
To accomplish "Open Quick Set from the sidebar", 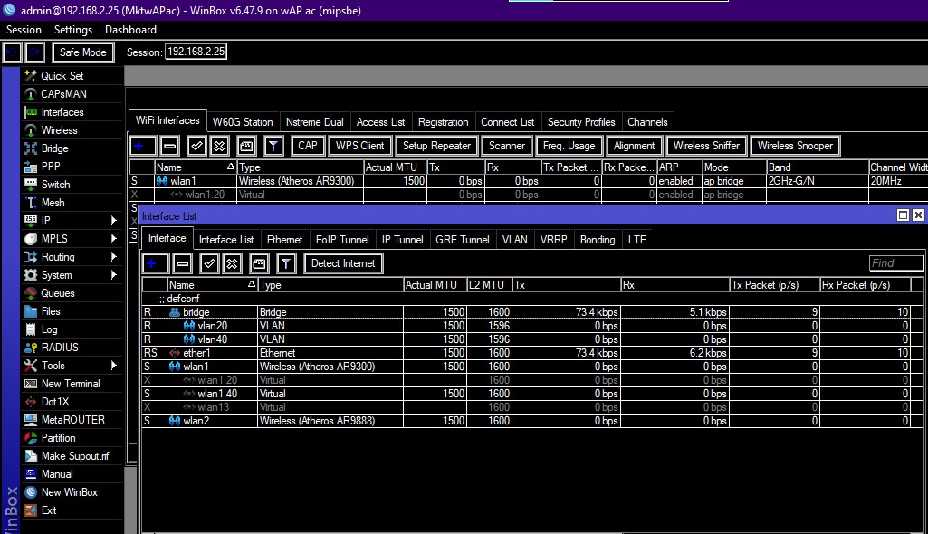I will click(x=62, y=76).
